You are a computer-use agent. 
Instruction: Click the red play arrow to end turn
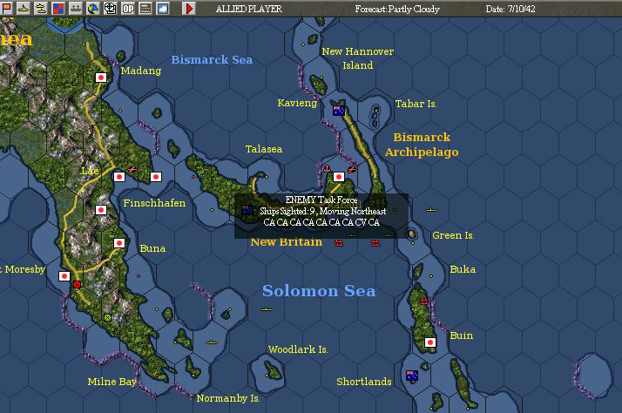(189, 9)
